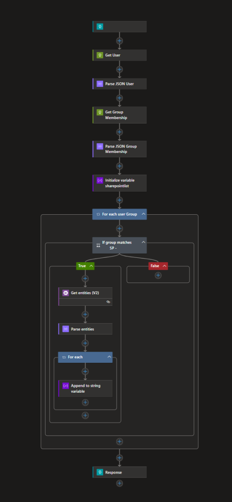The height and width of the screenshot is (502, 232).
Task: Add action after Append to string variable
Action: [x=85, y=402]
